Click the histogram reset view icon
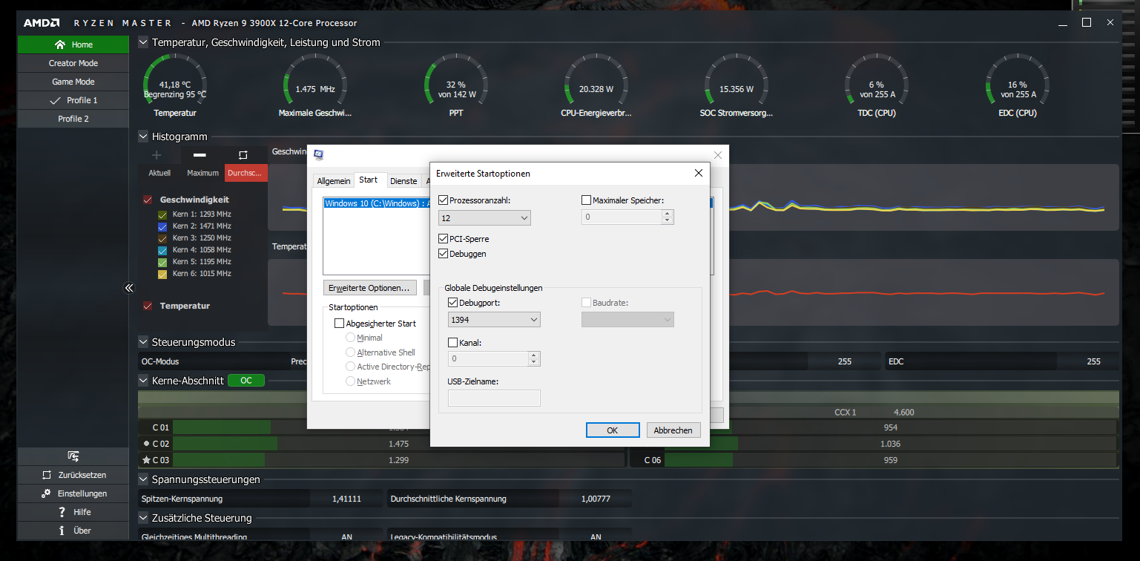 [243, 155]
